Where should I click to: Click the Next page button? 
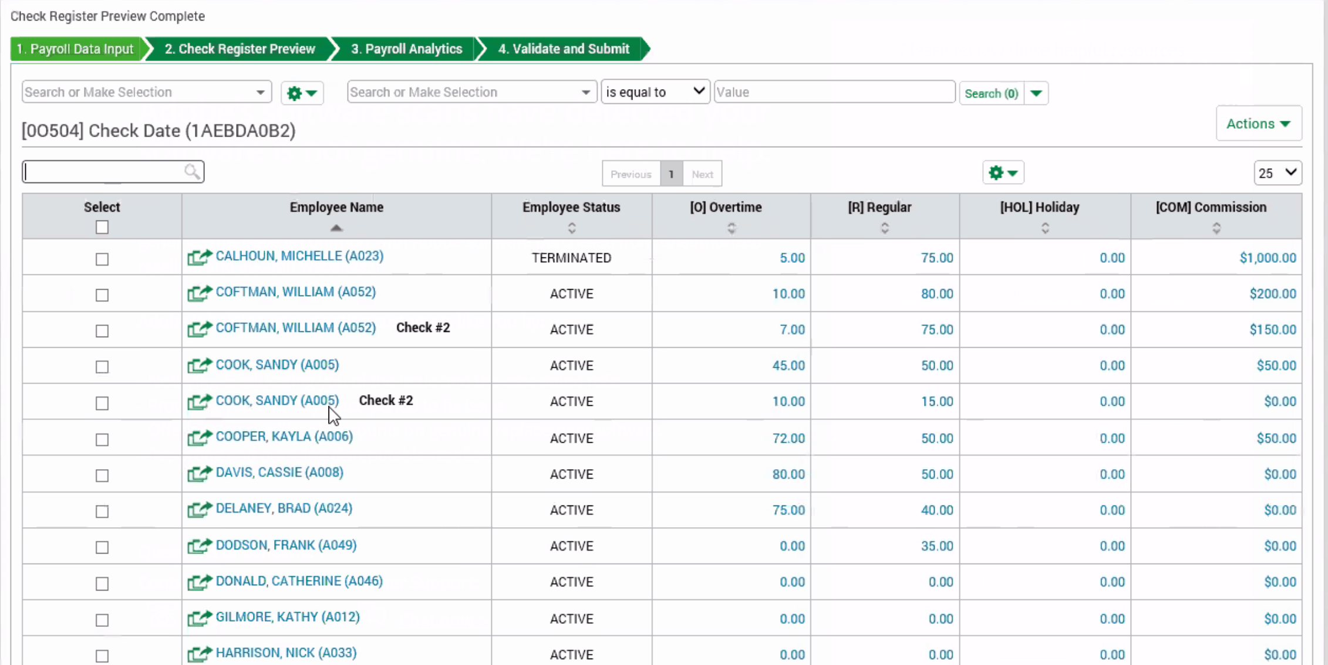tap(702, 174)
